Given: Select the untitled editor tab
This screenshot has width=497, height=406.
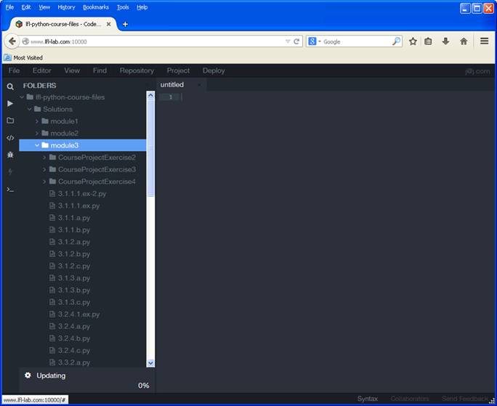Looking at the screenshot, I should [x=172, y=85].
